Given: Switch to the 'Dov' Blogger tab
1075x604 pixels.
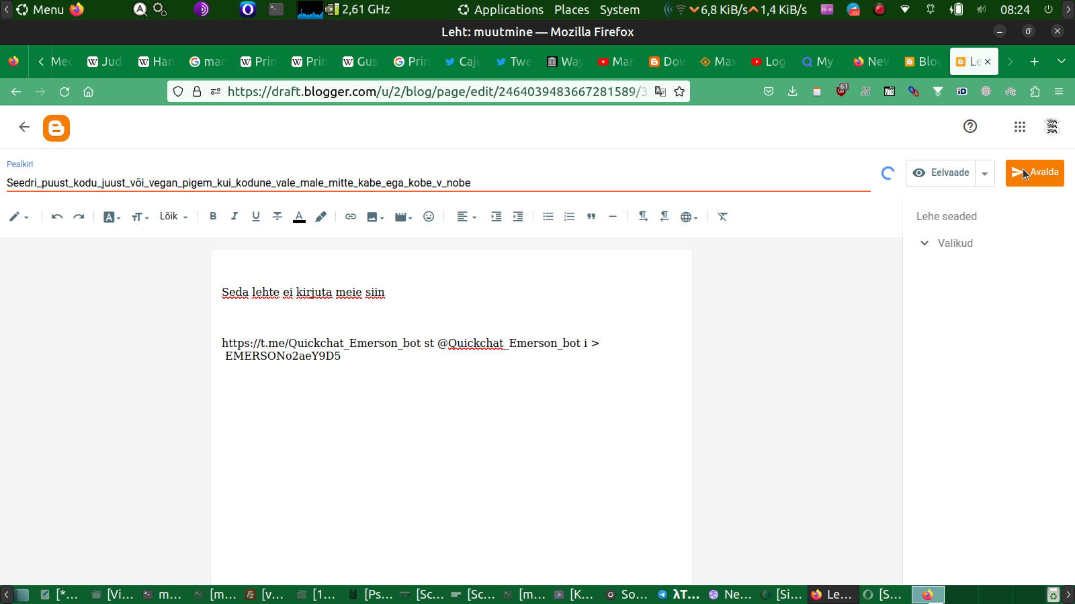Looking at the screenshot, I should pyautogui.click(x=666, y=62).
